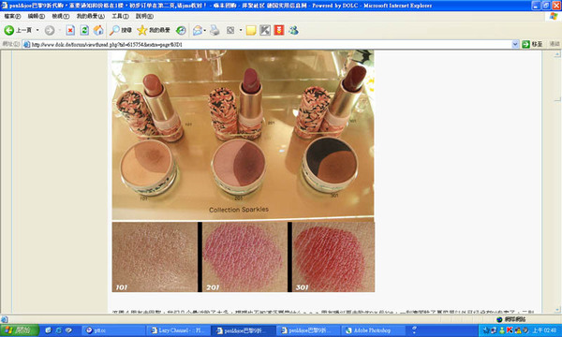562x337 pixels.
Task: Refresh the page using green arrows icon
Action: (84, 31)
